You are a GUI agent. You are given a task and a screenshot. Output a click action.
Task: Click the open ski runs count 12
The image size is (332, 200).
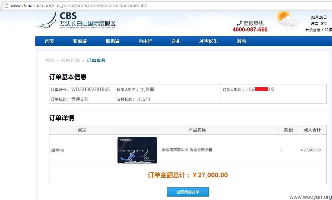pos(326,30)
